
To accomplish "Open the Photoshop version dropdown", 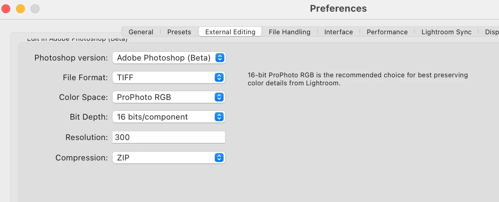I will click(x=169, y=58).
